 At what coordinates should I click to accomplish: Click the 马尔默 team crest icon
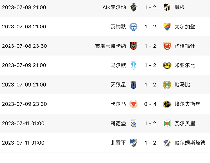pos(133,65)
